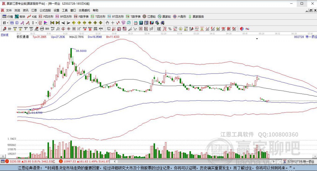Select the rectangle box drawing tool
317x171 pixels.
[x=109, y=29]
